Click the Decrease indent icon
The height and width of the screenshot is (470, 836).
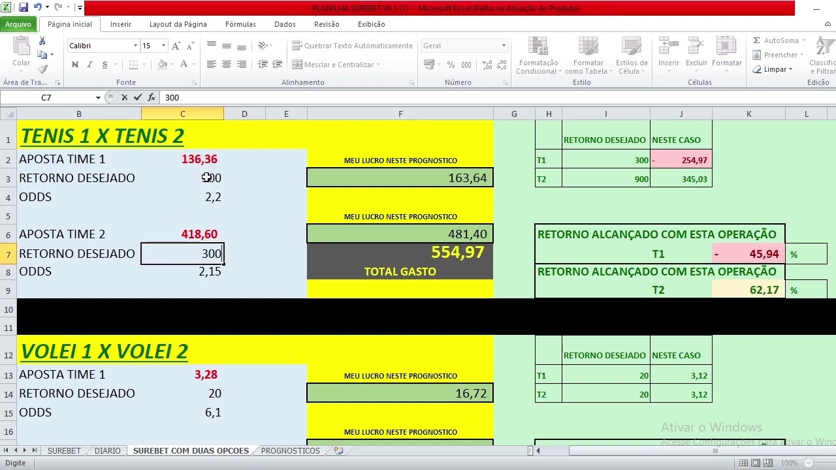(x=263, y=65)
